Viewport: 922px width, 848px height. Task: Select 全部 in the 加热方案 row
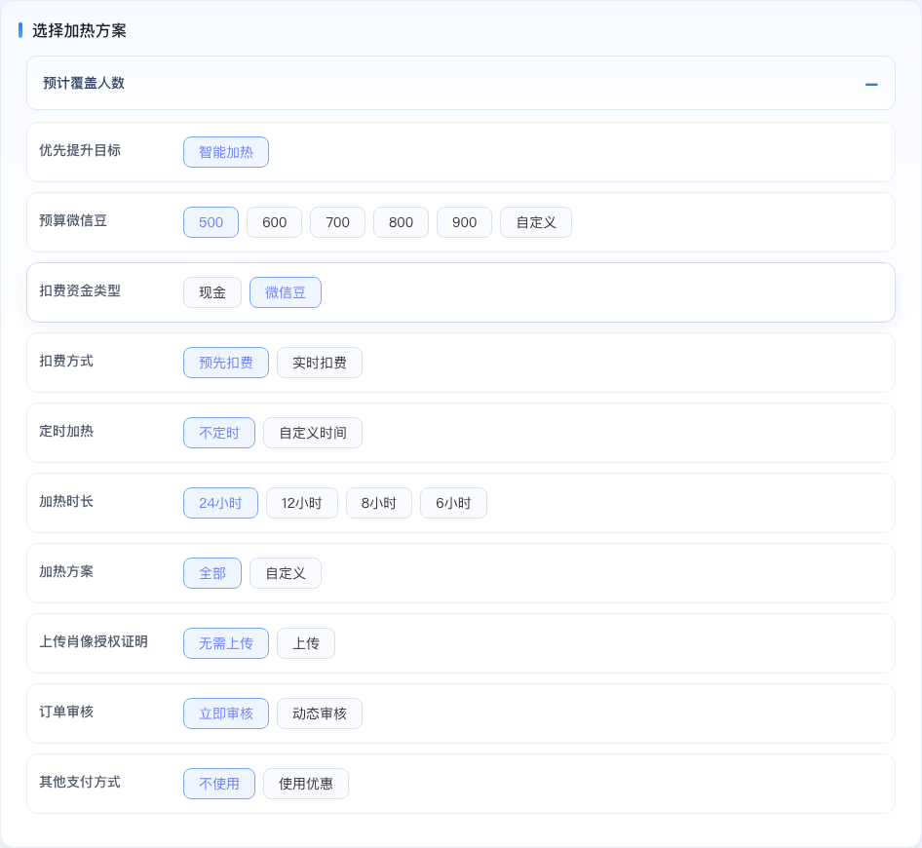pyautogui.click(x=212, y=573)
